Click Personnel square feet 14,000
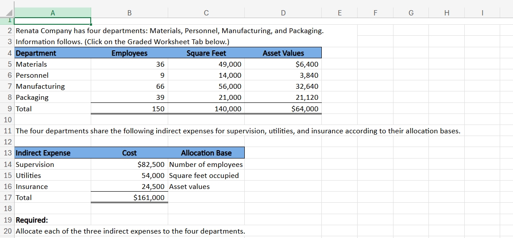This screenshot has height=238, width=513. point(206,76)
